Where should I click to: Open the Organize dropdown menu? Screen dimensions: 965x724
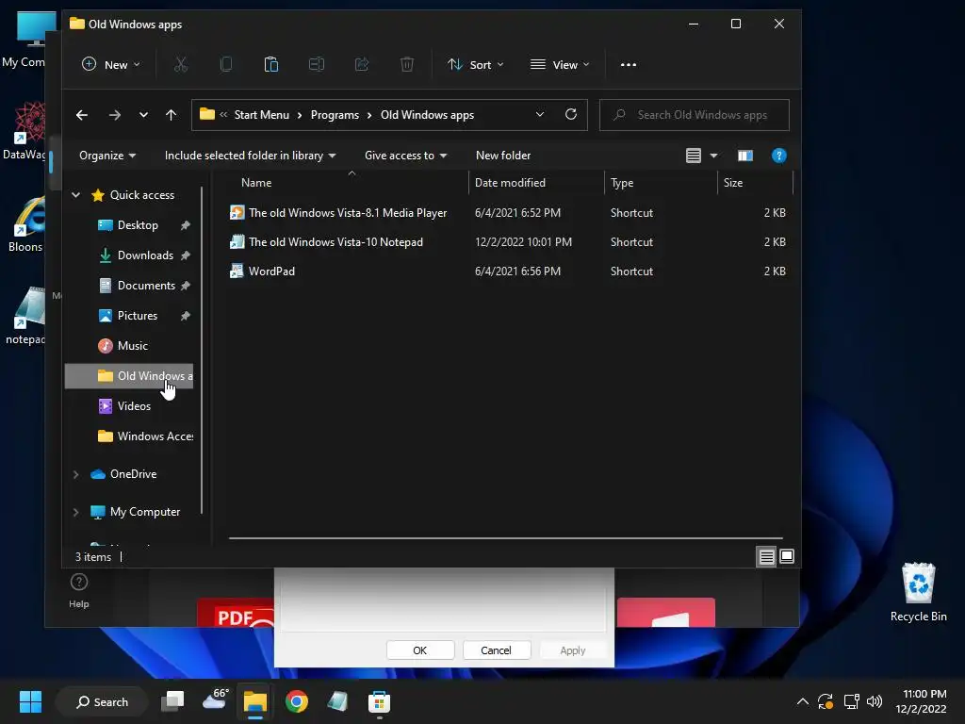point(107,156)
